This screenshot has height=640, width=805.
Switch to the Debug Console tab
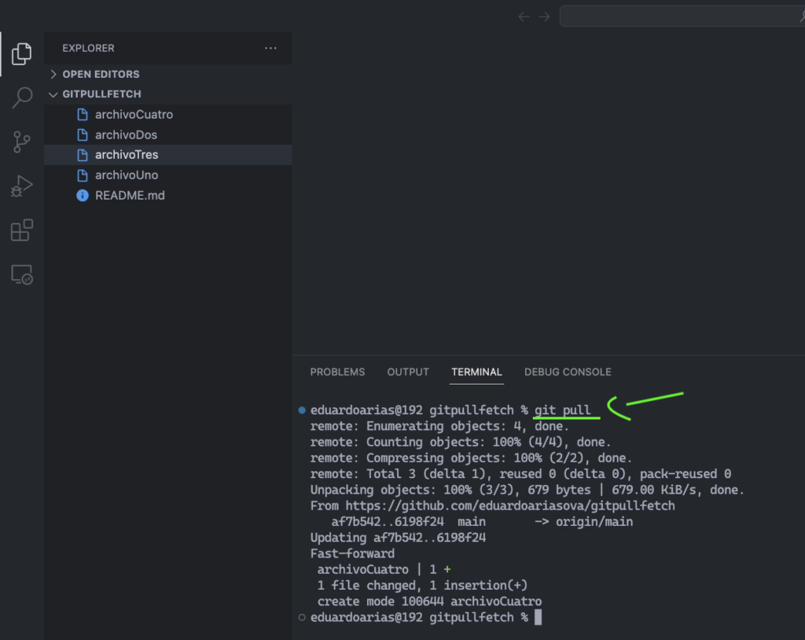568,372
